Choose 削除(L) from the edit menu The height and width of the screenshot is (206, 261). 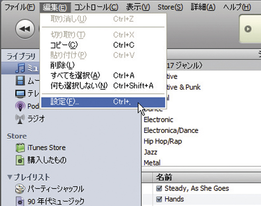[103, 65]
